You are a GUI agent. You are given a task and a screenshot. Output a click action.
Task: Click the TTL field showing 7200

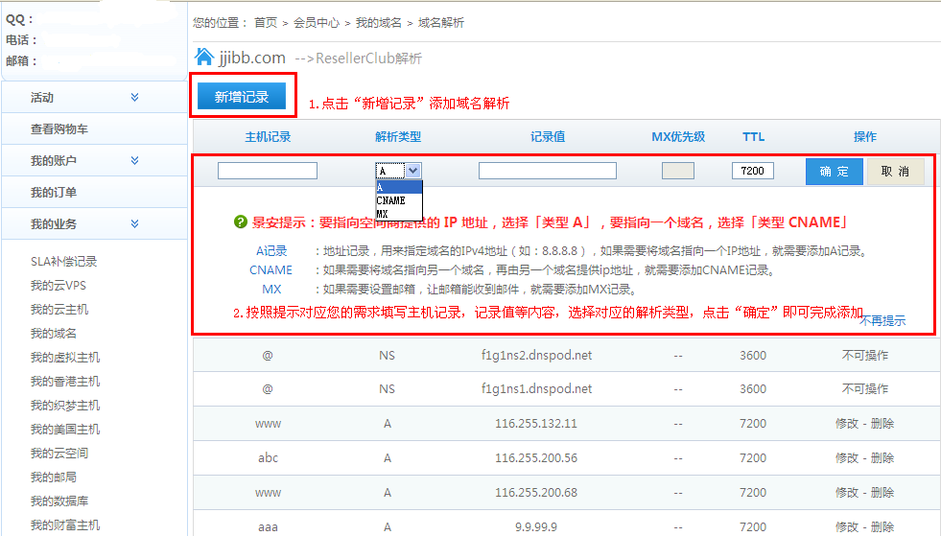pos(752,171)
